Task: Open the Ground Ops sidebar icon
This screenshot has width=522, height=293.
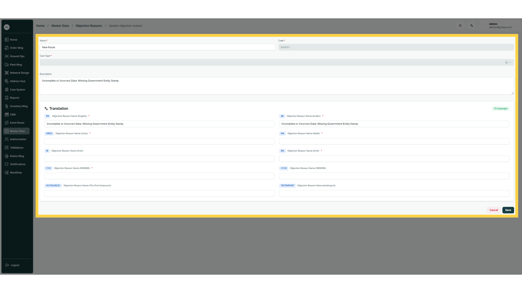Action: pyautogui.click(x=7, y=56)
